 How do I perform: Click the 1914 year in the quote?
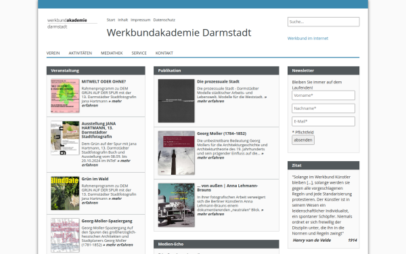tap(353, 240)
